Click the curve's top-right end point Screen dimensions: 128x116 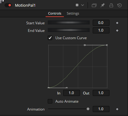point(107,45)
